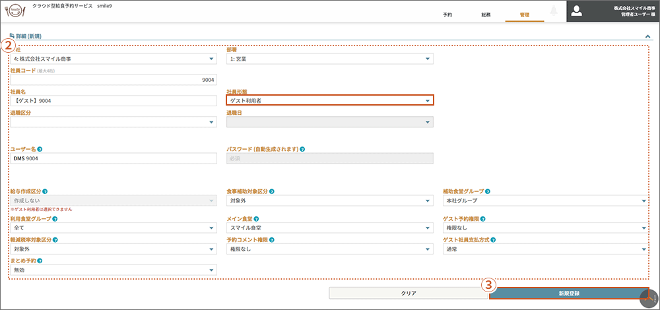Switch to the 管理 tab
Screen dimensions: 660x310
point(525,15)
